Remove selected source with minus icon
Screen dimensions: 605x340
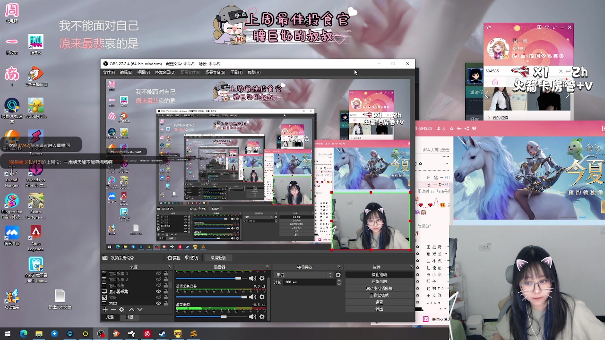coord(113,309)
